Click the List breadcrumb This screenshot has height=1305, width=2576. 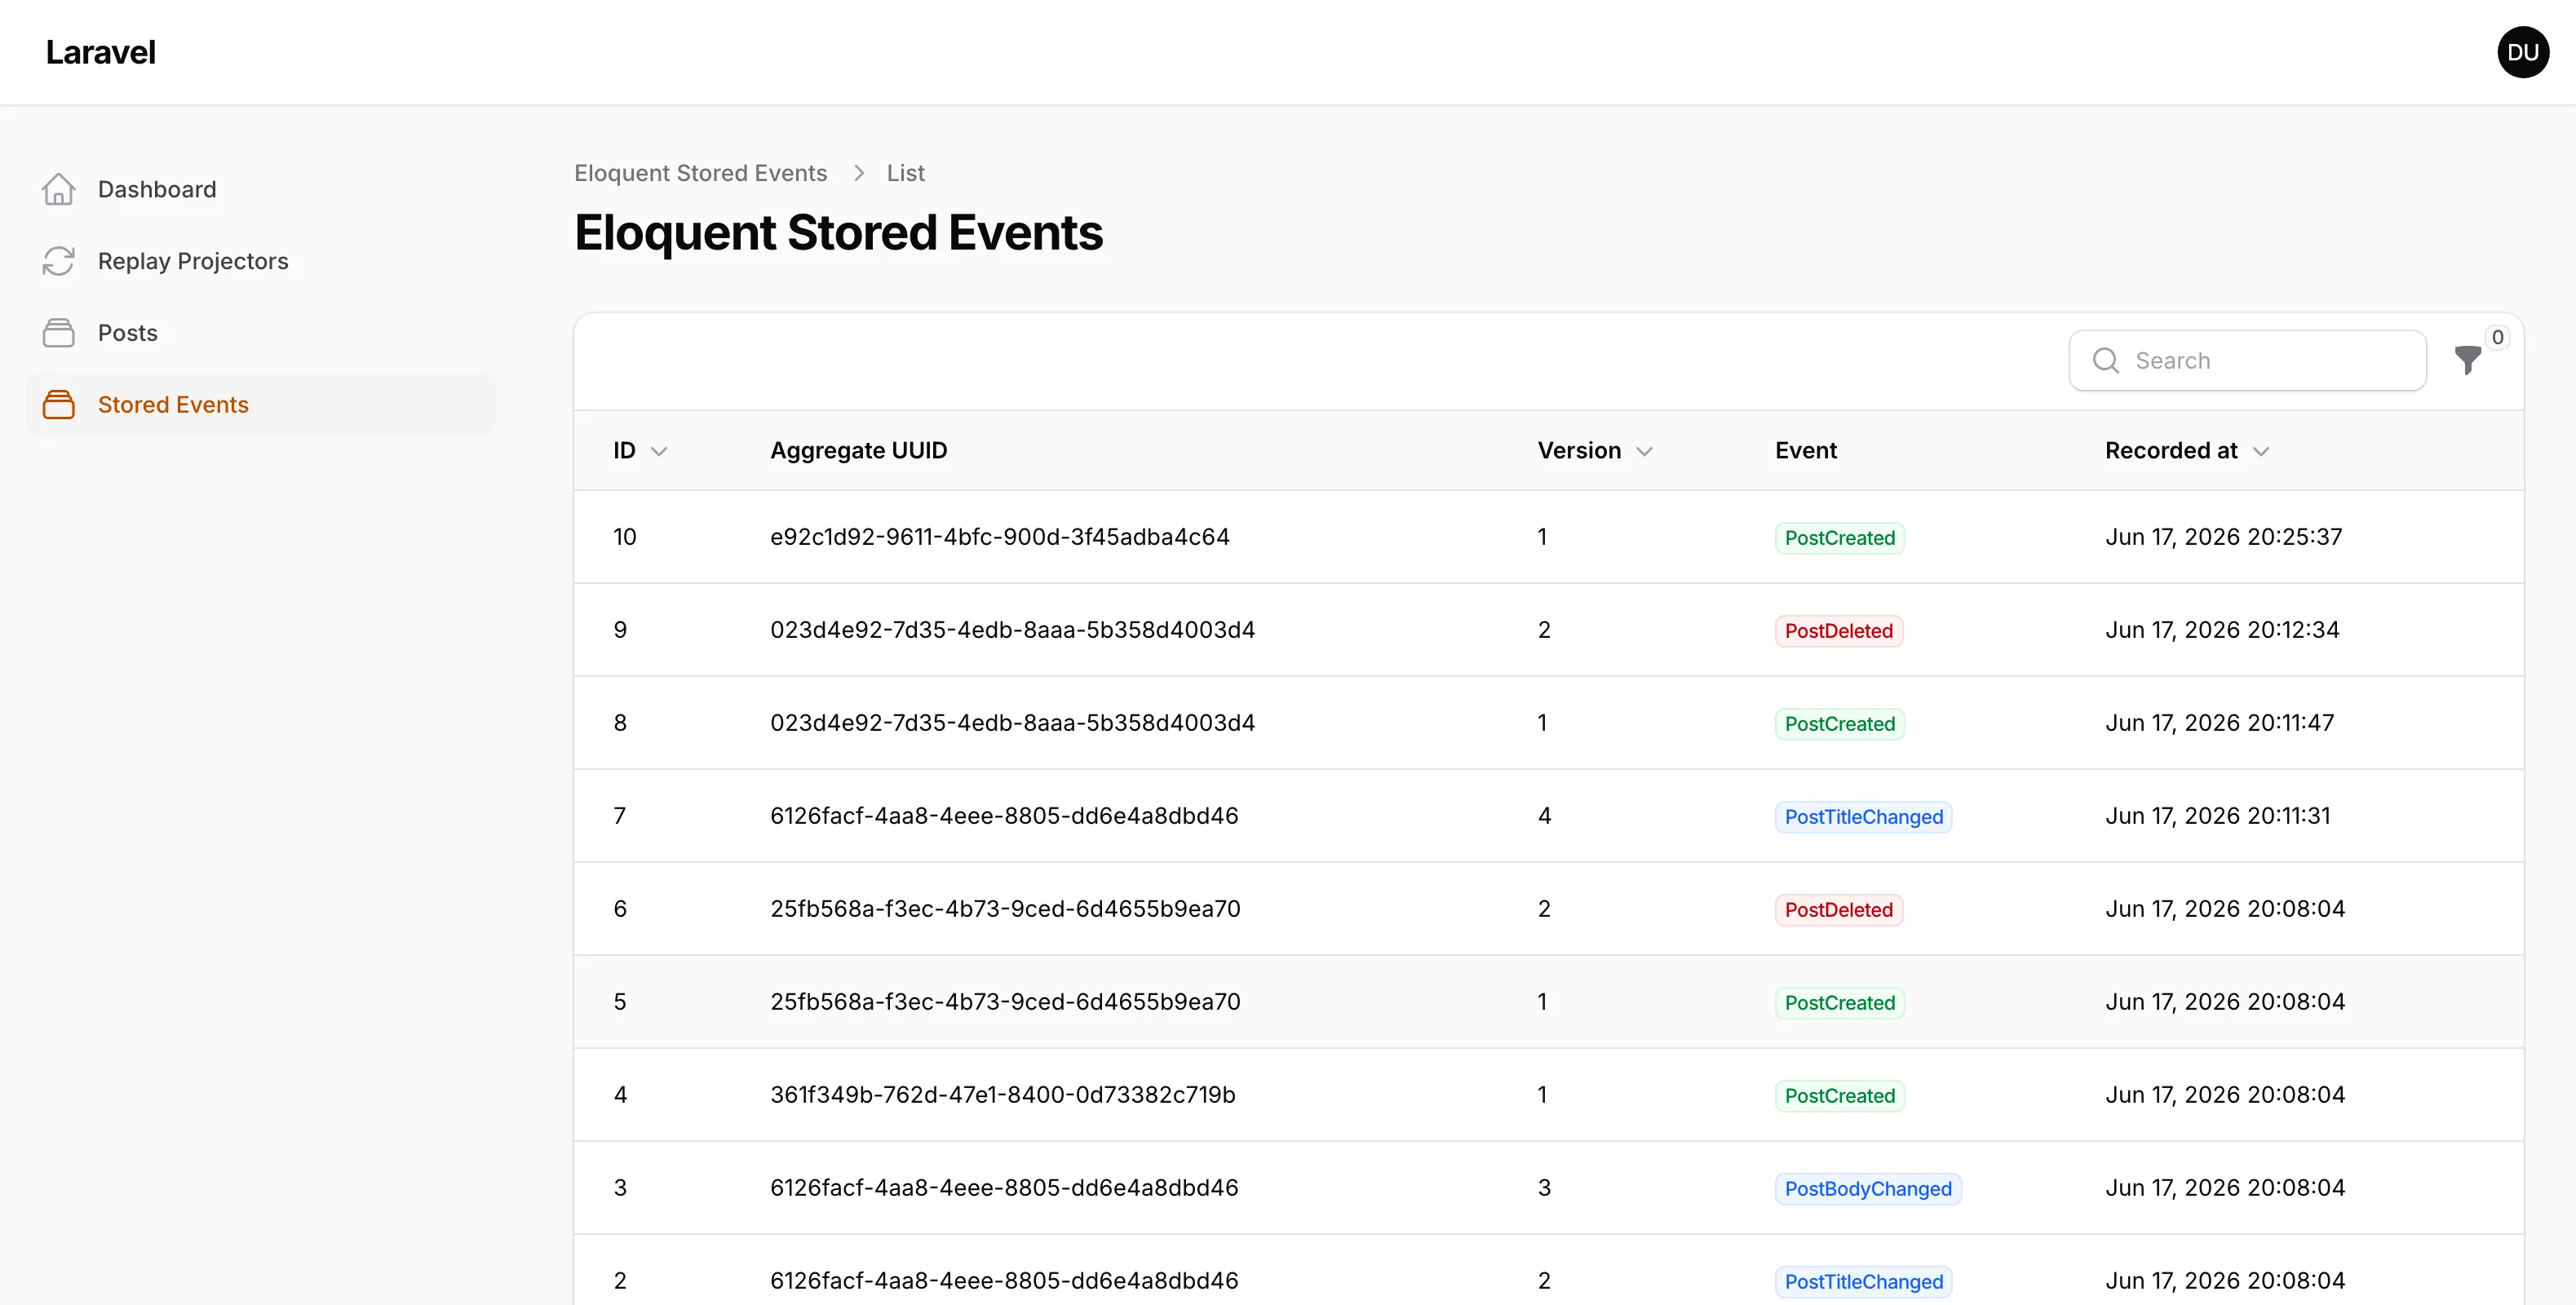(906, 173)
